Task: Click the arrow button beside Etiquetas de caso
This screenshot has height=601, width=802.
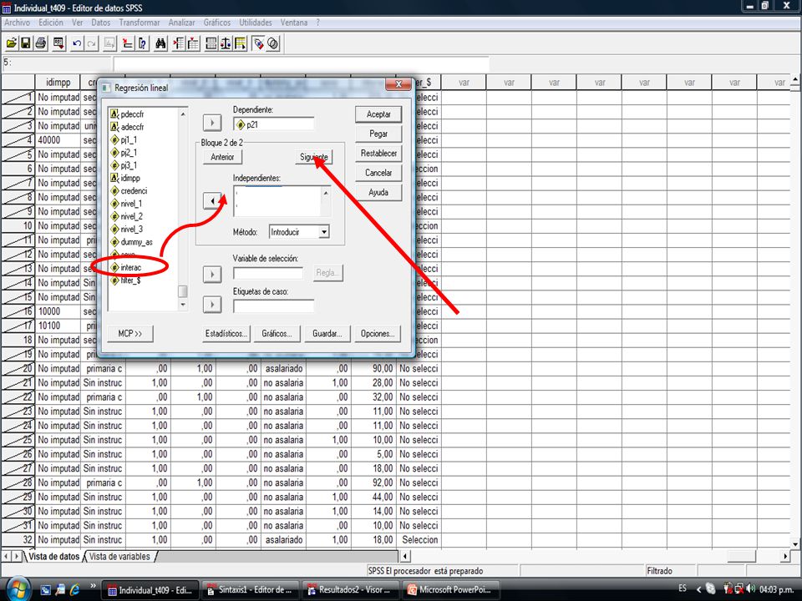Action: click(212, 306)
